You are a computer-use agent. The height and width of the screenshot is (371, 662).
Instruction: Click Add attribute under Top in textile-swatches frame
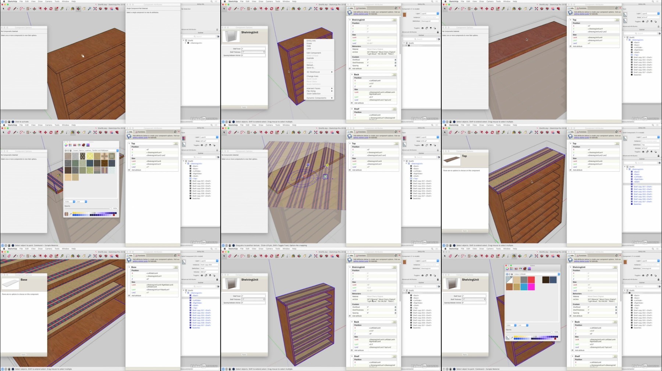click(x=136, y=170)
